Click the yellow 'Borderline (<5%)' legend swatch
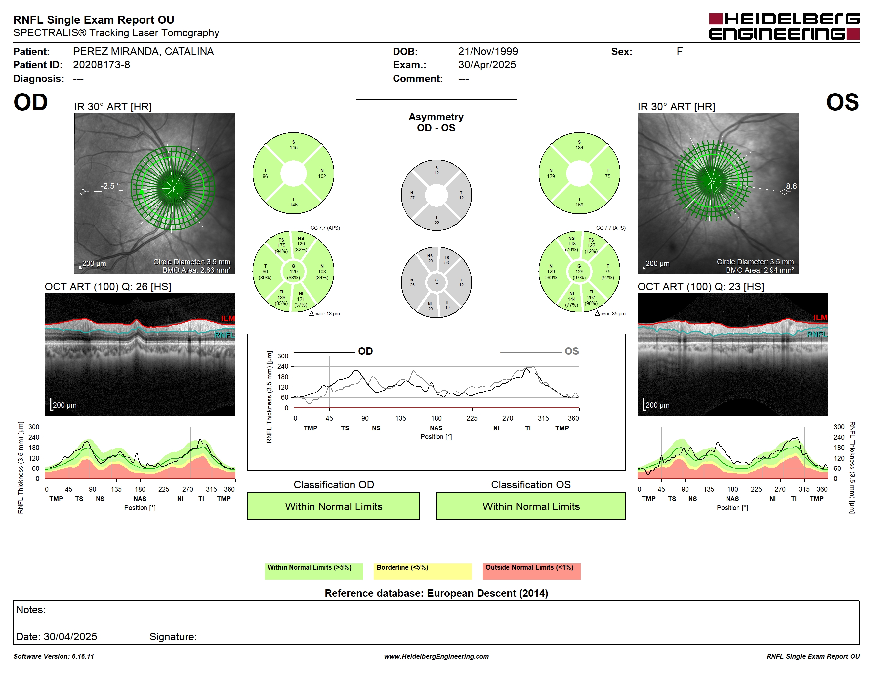The height and width of the screenshot is (674, 873). point(423,571)
